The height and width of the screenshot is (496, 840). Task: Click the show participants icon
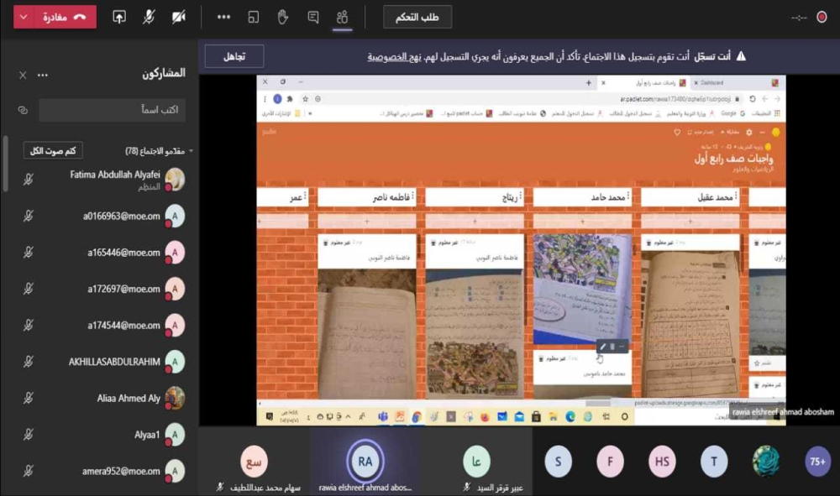click(342, 17)
